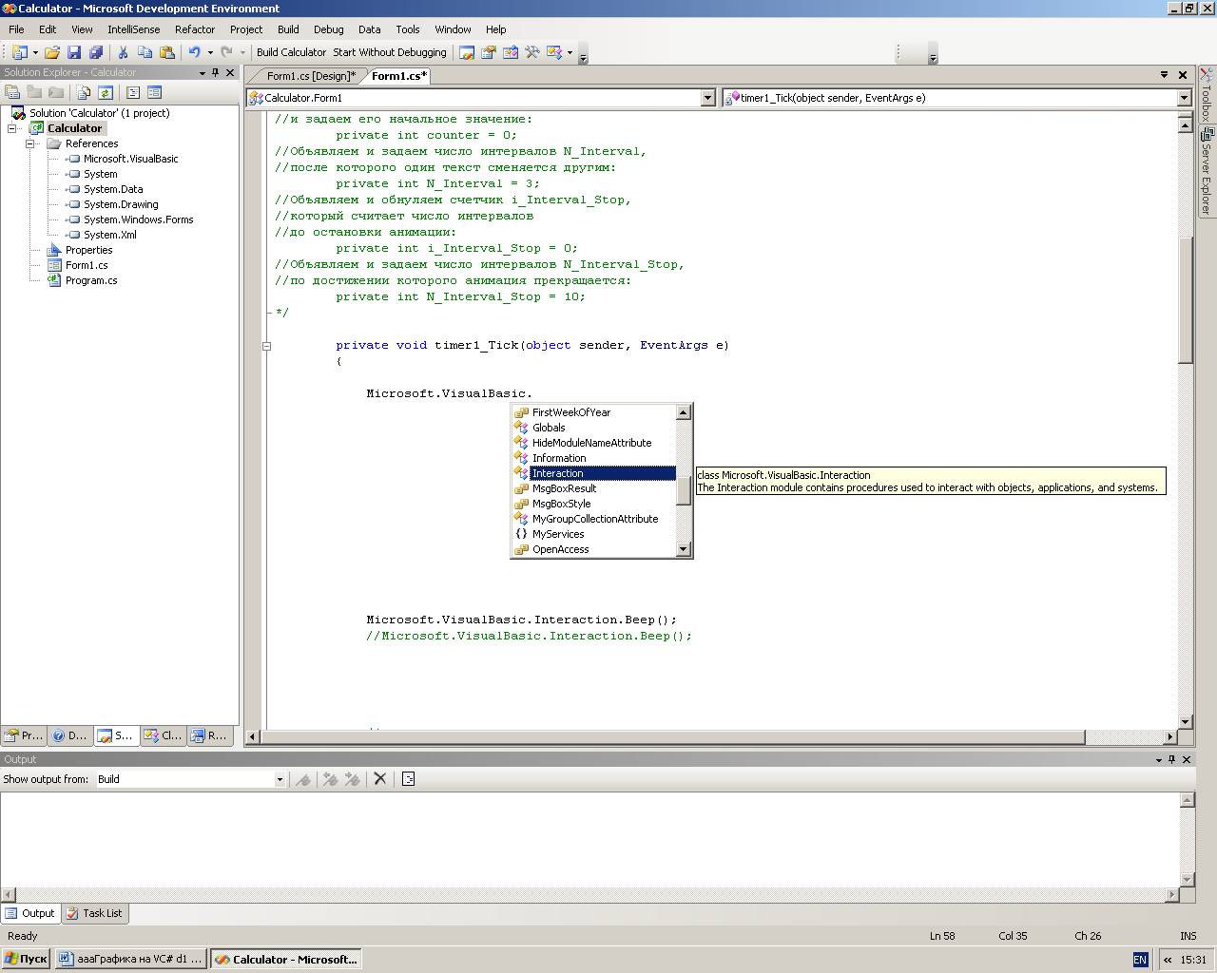Collapse the References tree node

click(30, 143)
